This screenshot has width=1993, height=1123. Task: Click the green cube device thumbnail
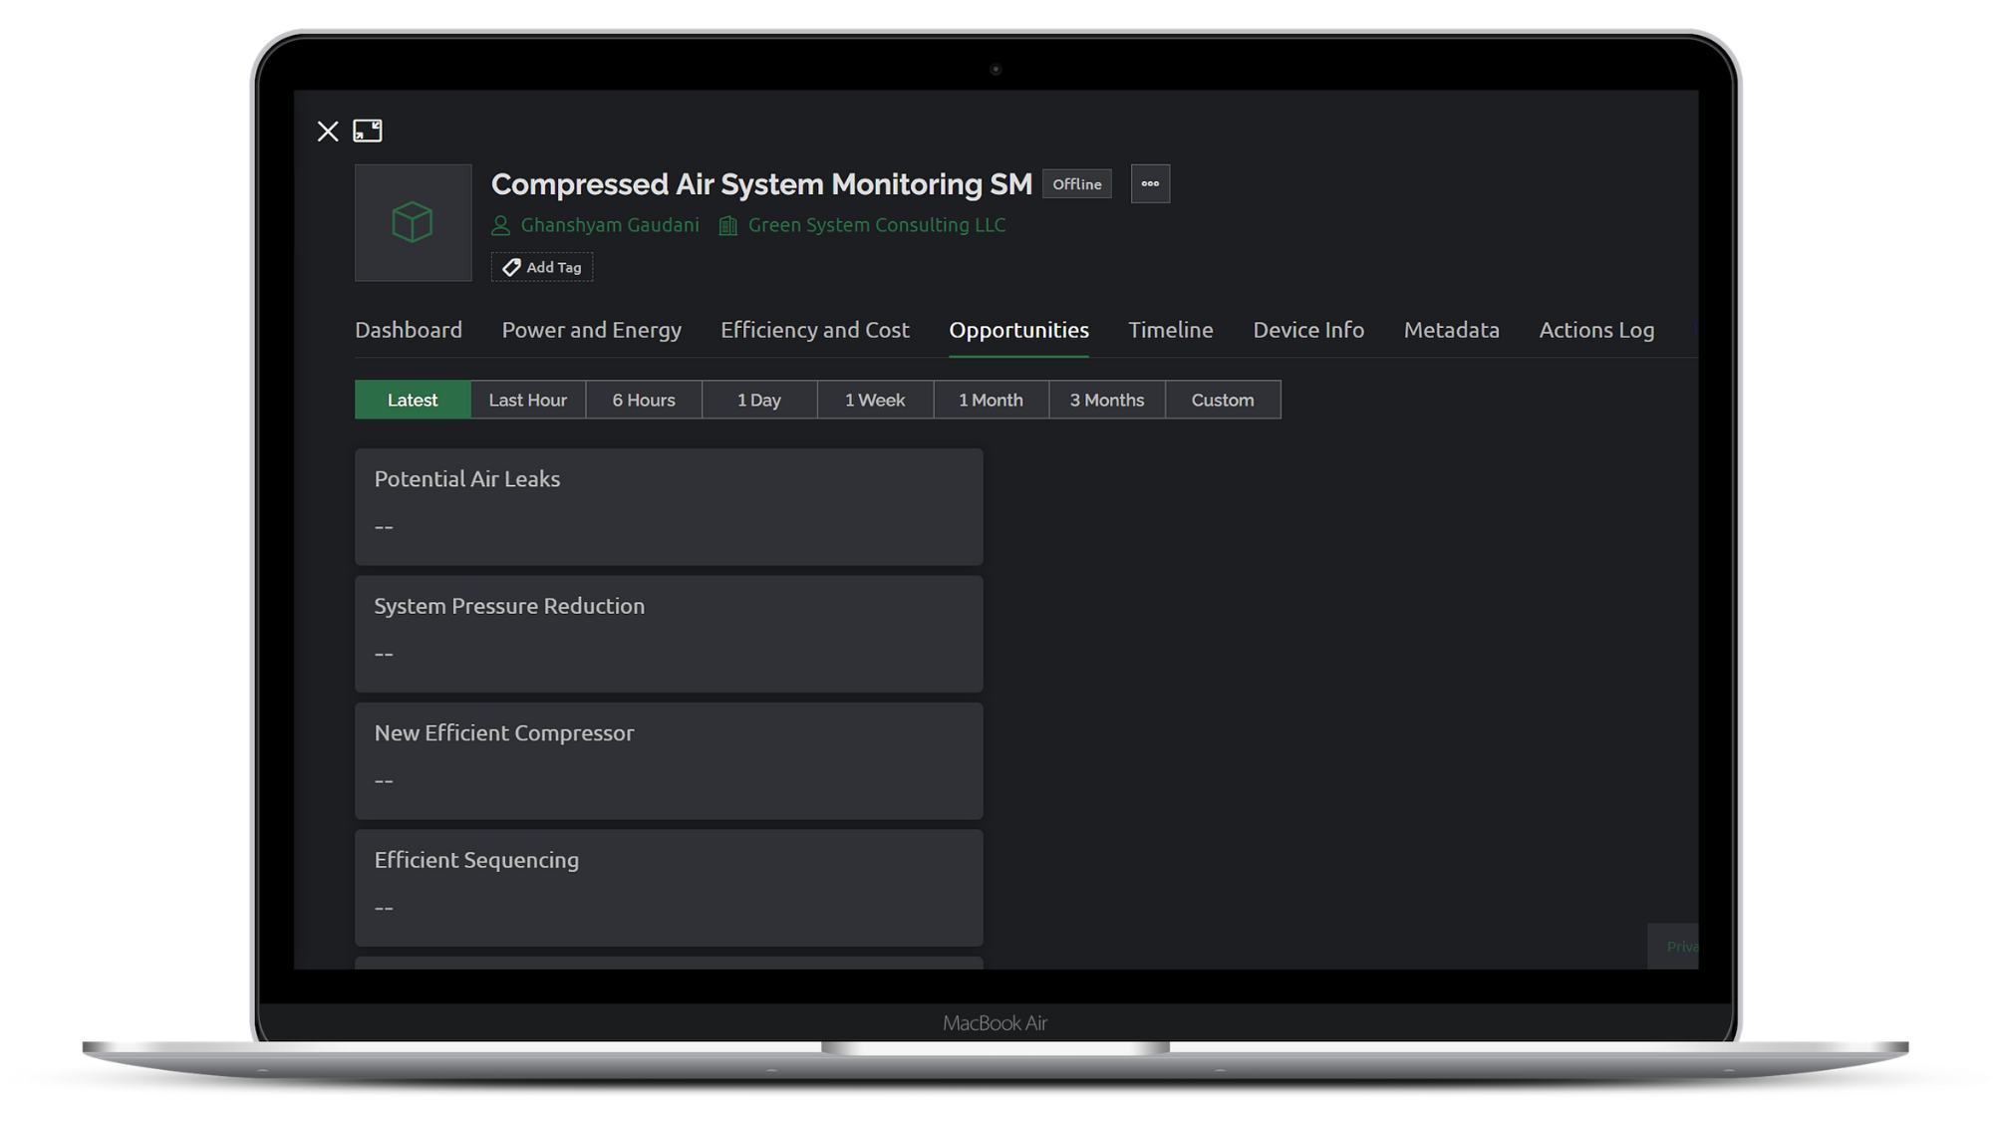pyautogui.click(x=413, y=222)
